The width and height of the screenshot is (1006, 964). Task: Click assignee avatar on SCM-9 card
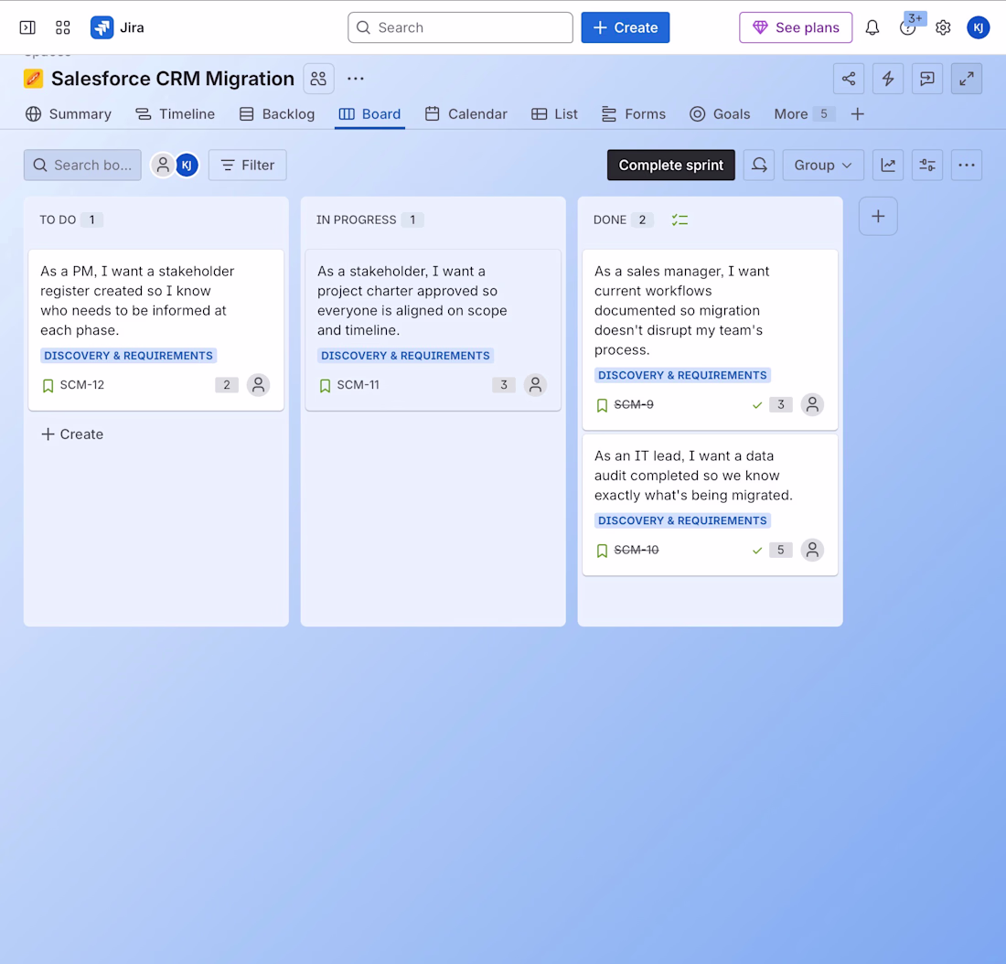pos(812,405)
